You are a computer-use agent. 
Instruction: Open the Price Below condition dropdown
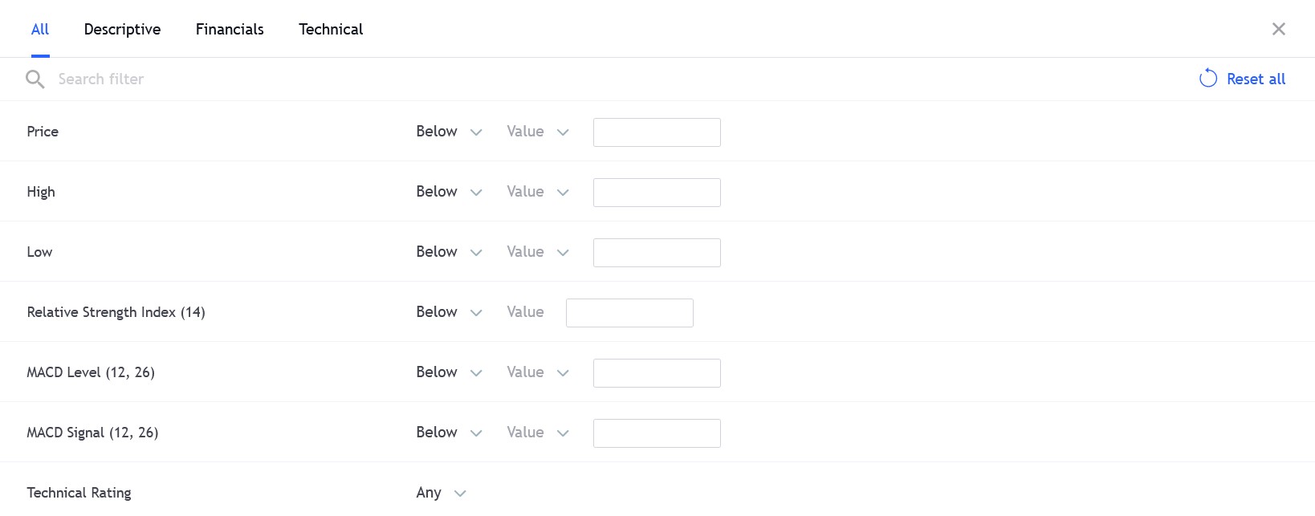tap(449, 132)
